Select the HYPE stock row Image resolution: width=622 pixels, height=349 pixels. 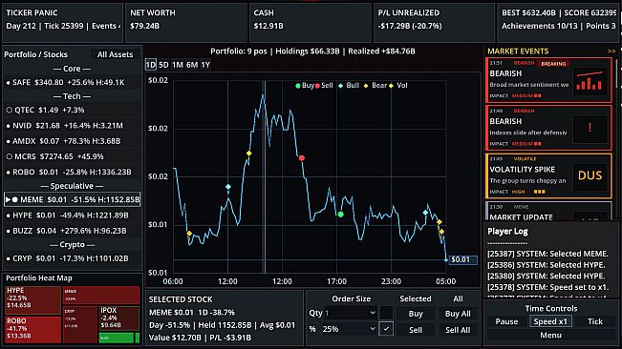coord(72,216)
